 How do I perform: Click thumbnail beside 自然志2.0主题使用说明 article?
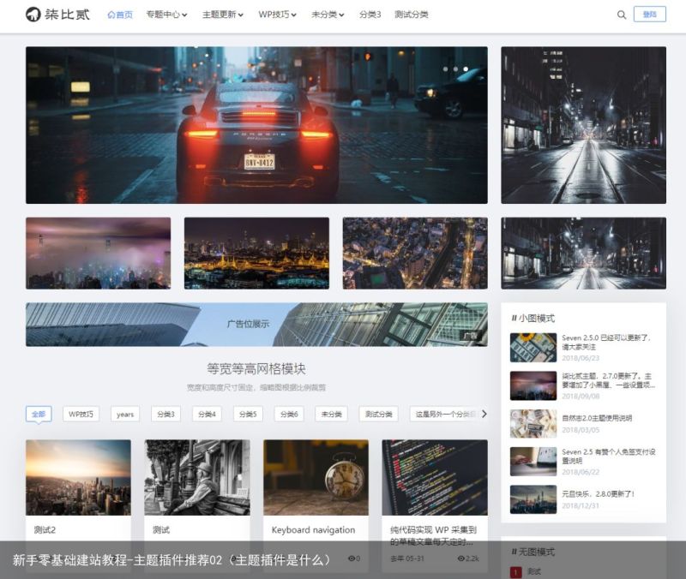(x=533, y=423)
